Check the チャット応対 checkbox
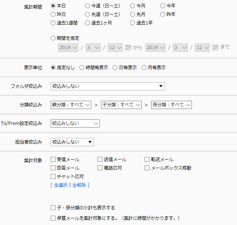 53,176
